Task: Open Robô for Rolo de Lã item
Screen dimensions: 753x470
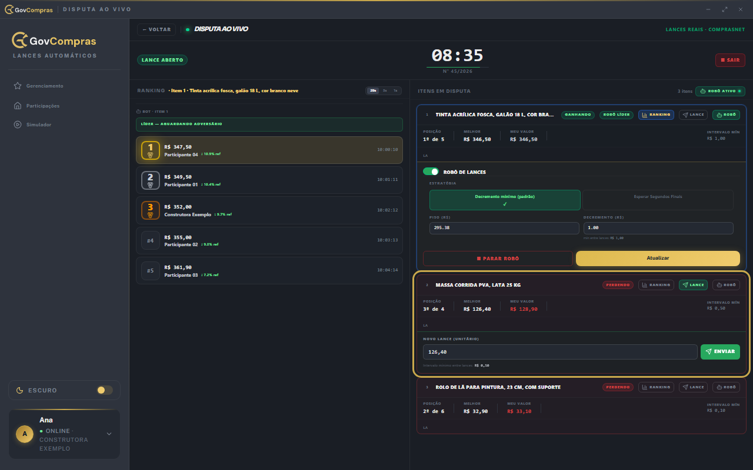Action: point(726,387)
